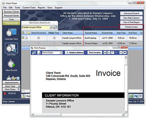Click the Start Time column header
Viewport: 146px width, 118px height.
click(121, 33)
